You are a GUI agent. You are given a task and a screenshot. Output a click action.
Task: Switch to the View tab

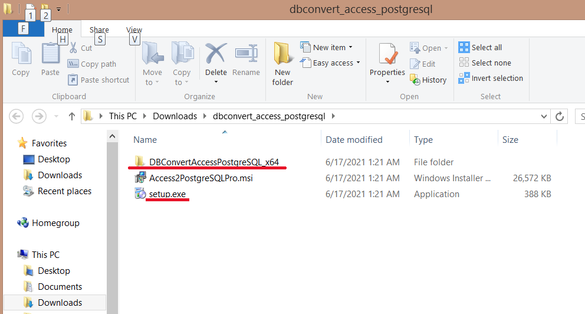(134, 30)
